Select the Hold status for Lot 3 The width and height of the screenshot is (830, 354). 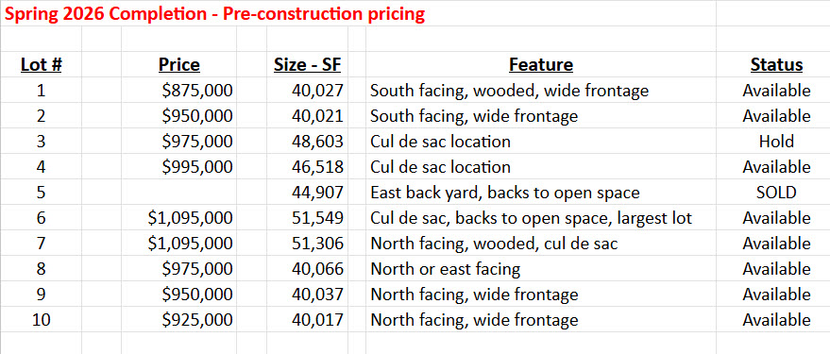coord(776,142)
